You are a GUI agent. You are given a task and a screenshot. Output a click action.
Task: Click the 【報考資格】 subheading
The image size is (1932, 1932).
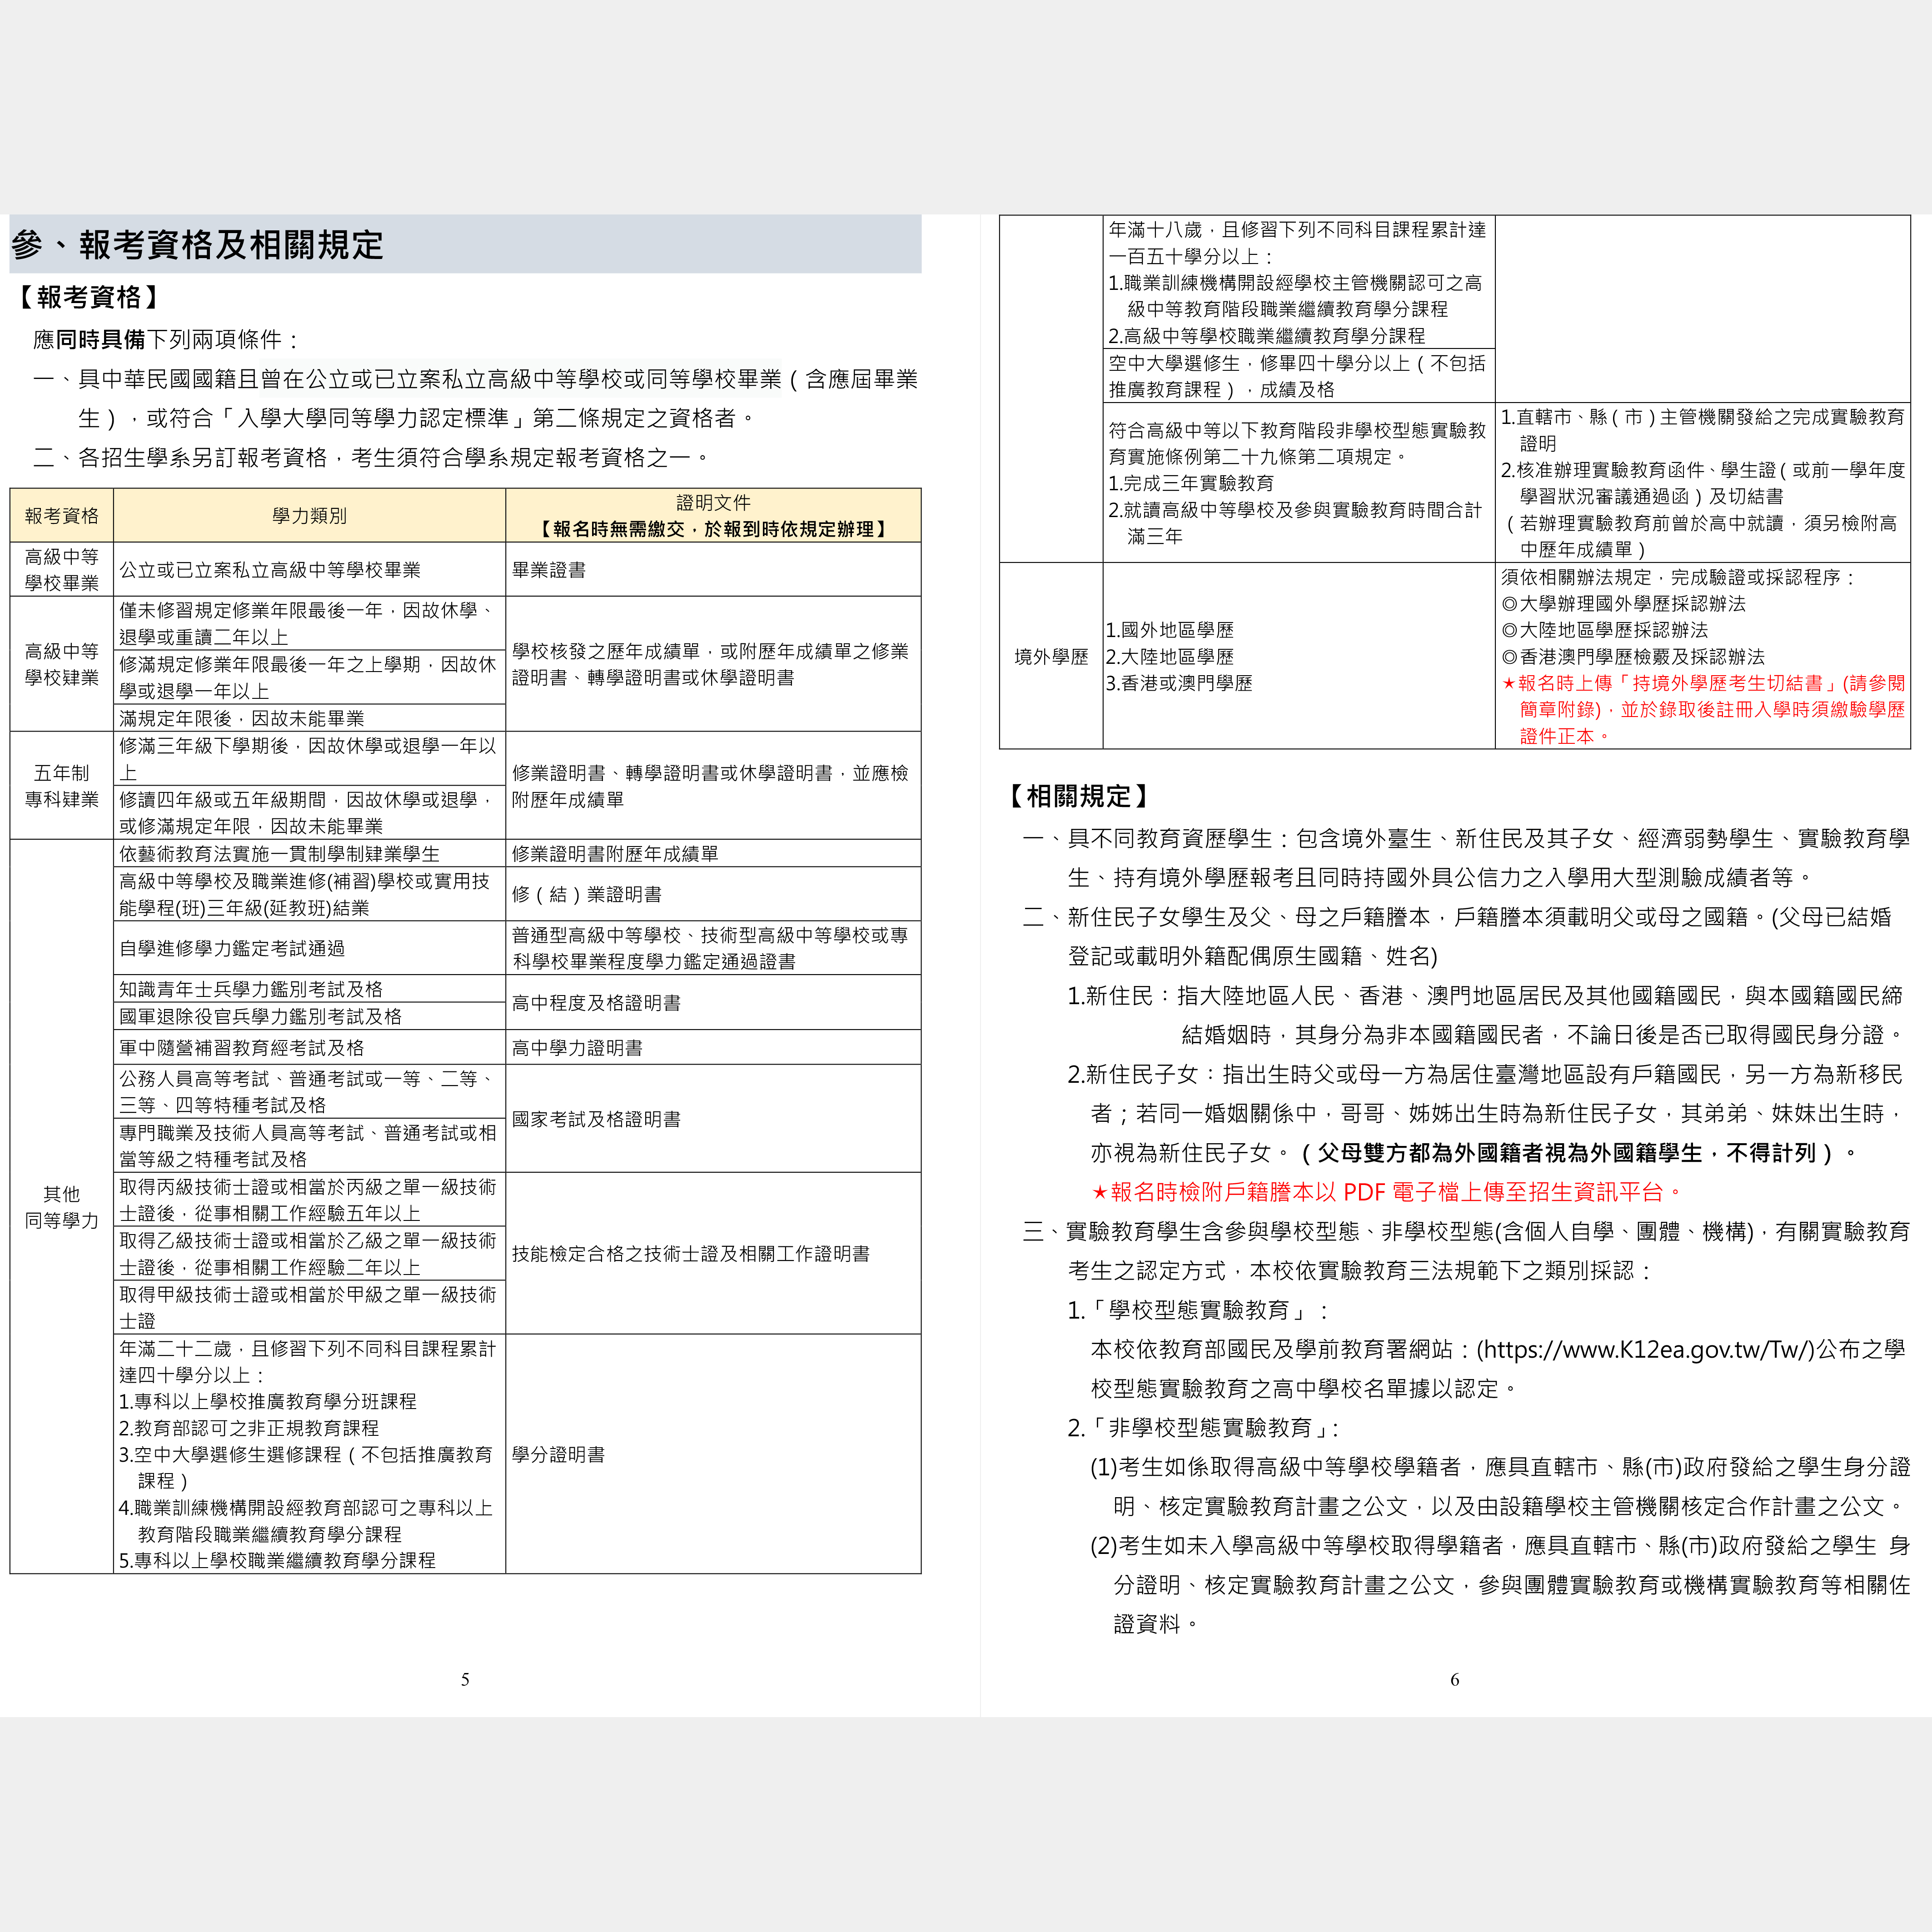click(x=89, y=297)
